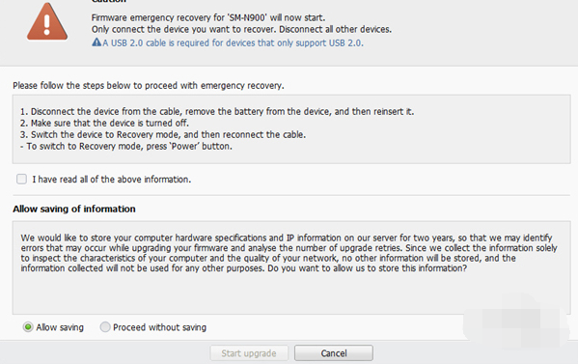578x364 pixels.
Task: Check the 'I have read all' checkbox
Action: pyautogui.click(x=22, y=180)
